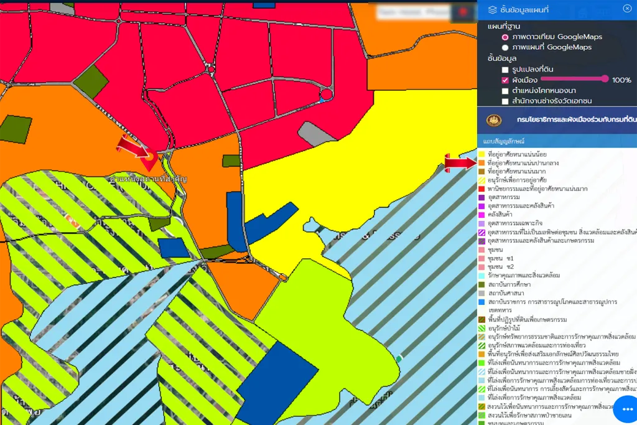Uncheck the ผังเมือง layer checkbox
Viewport: 637px width, 425px height.
pos(506,80)
